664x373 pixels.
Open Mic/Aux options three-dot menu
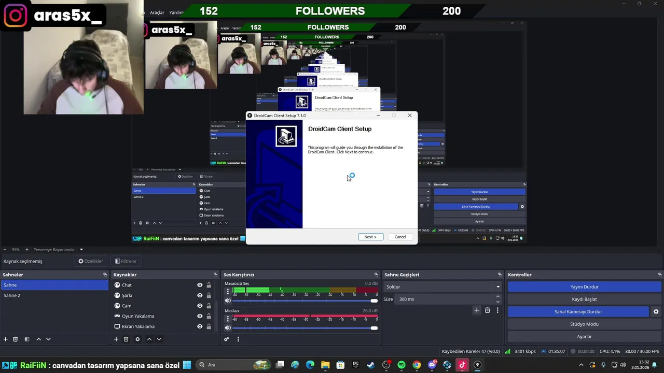tap(228, 319)
